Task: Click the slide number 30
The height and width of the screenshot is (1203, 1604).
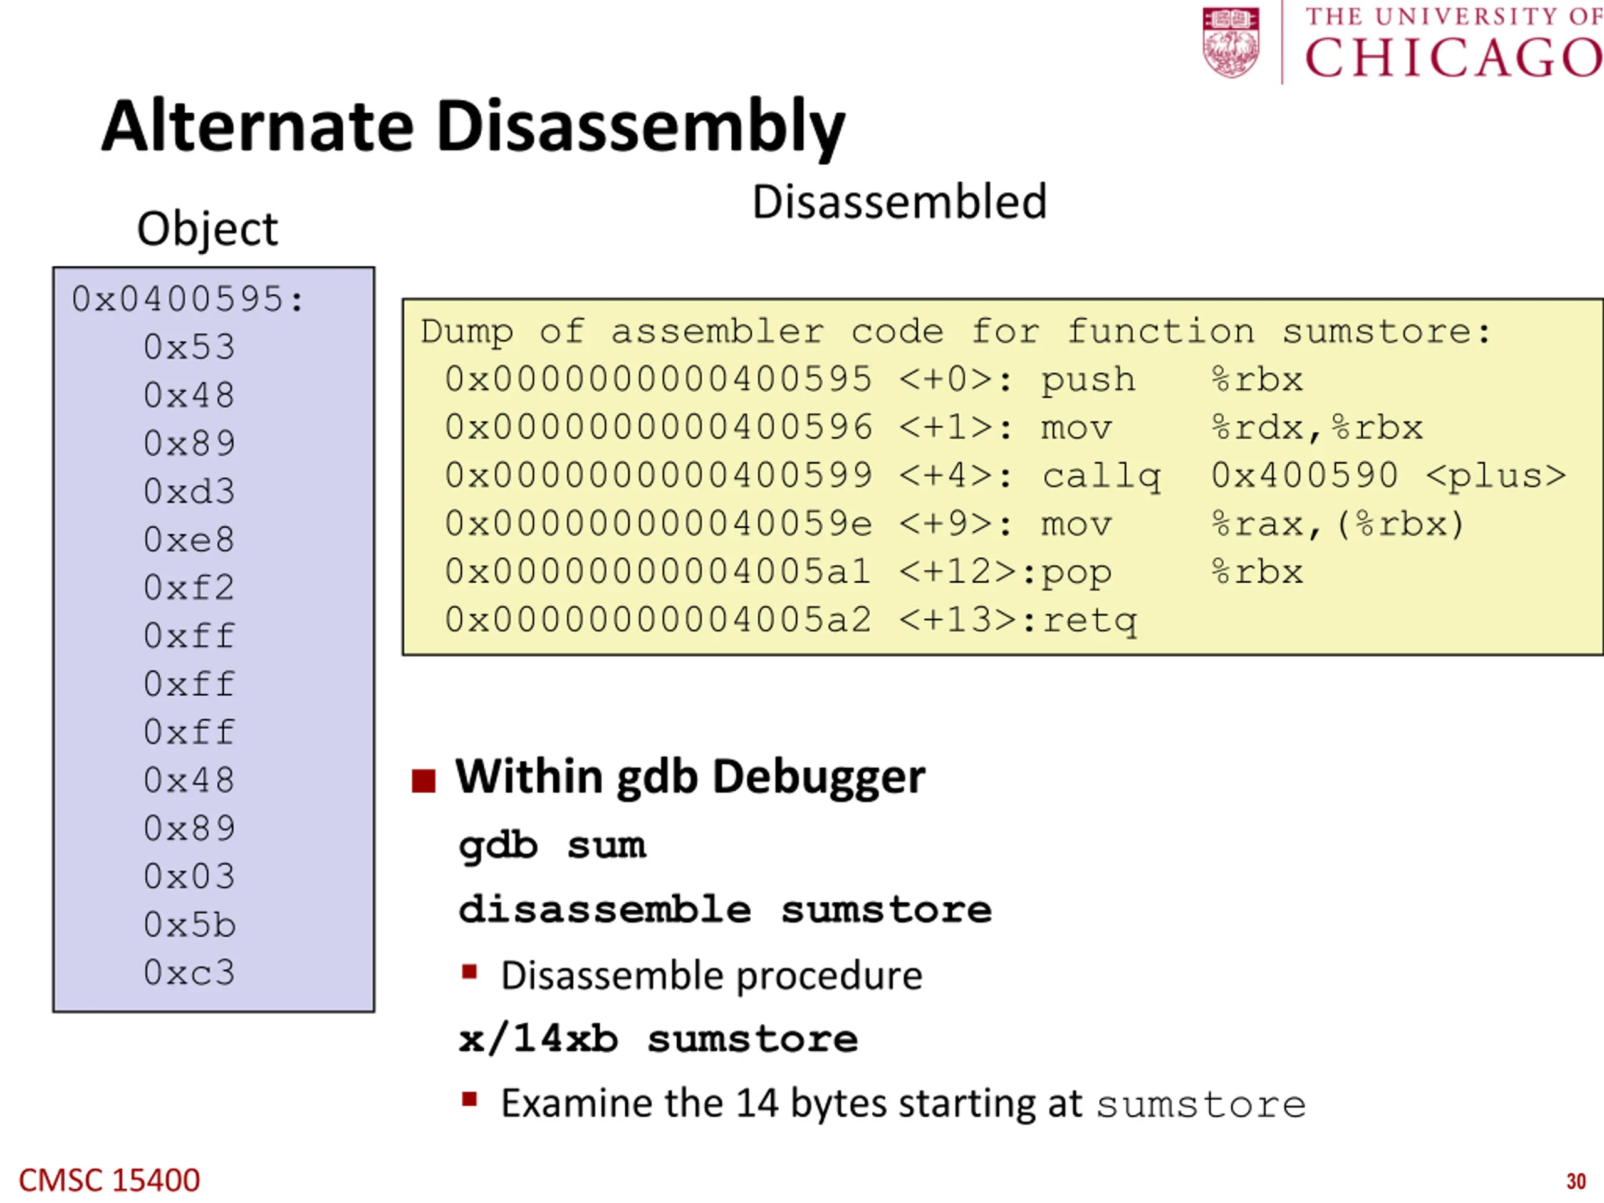Action: coord(1576,1182)
